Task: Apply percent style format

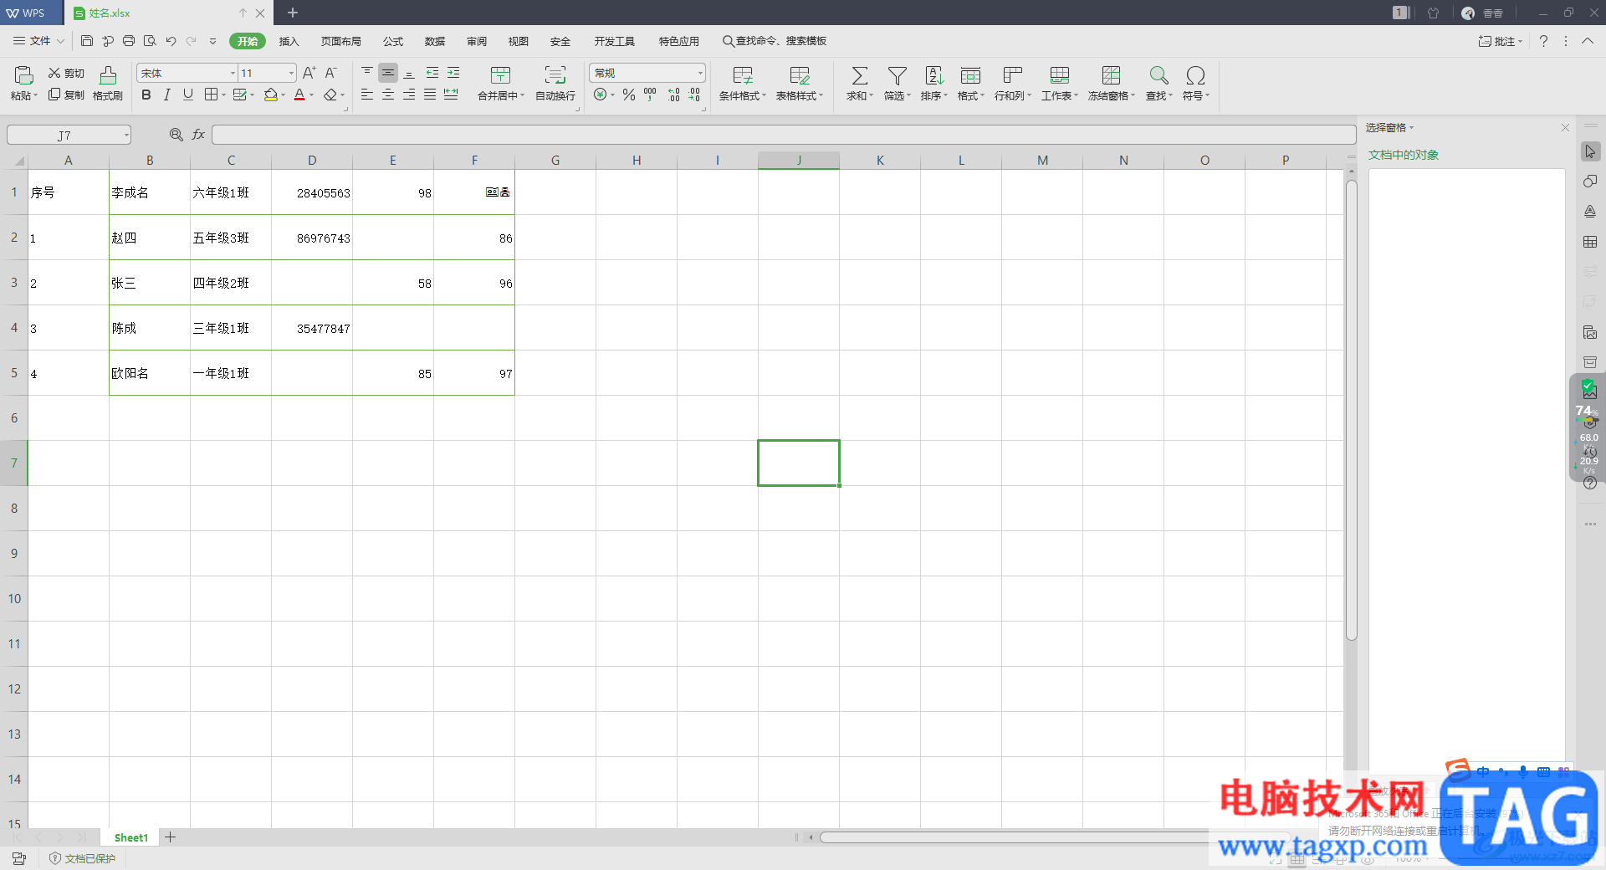Action: [629, 95]
